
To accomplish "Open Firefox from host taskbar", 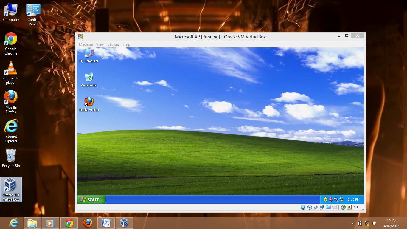I will [x=88, y=223].
